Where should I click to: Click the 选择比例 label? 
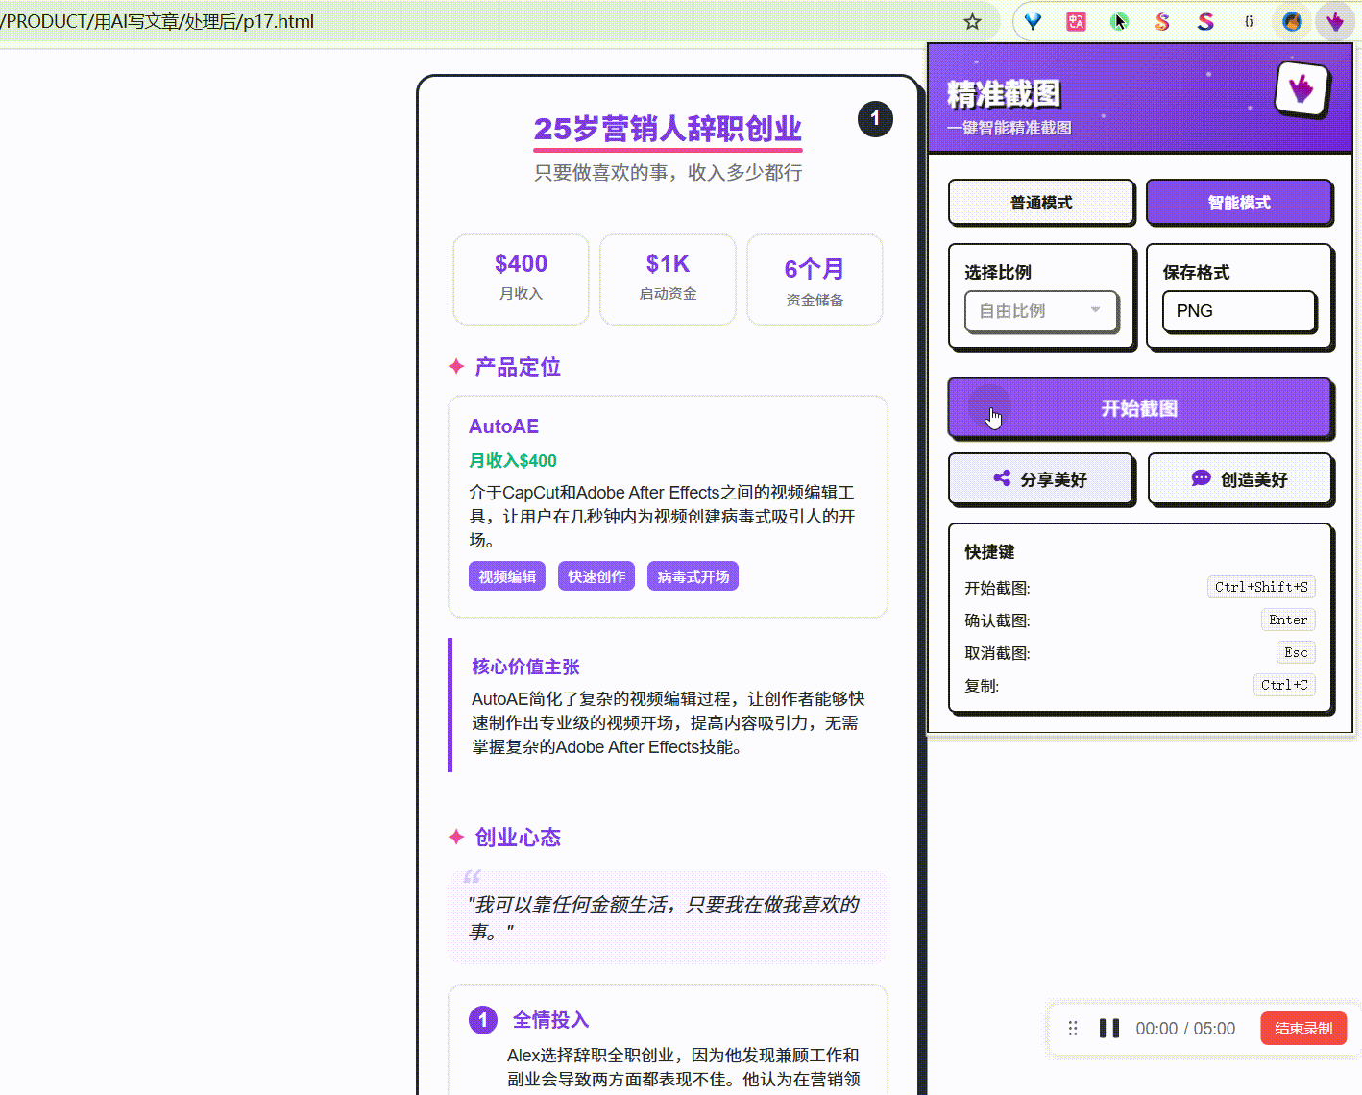(x=998, y=273)
